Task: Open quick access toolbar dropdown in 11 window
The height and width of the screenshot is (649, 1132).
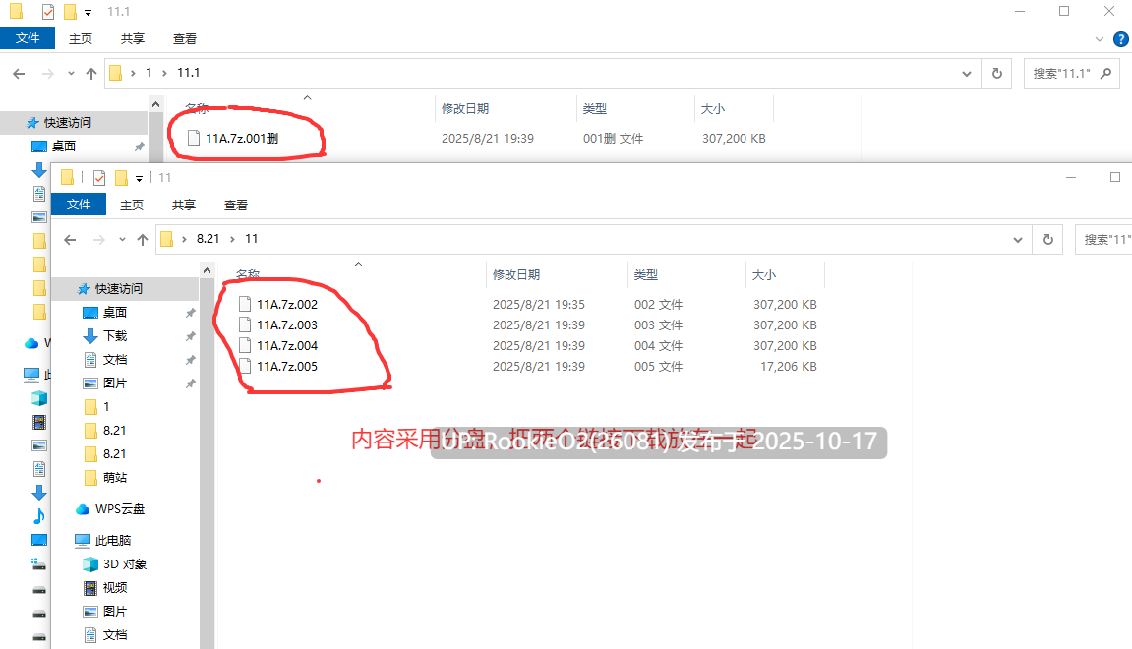Action: [x=140, y=178]
